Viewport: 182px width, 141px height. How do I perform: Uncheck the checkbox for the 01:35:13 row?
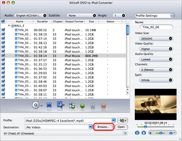point(3,64)
